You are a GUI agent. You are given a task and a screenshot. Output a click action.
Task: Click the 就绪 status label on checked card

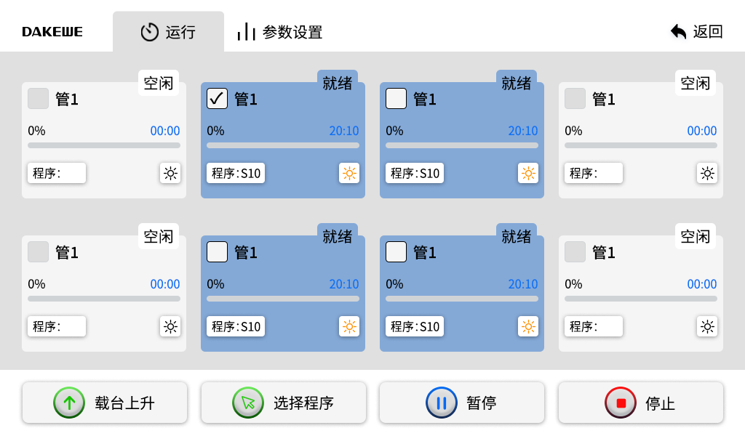pyautogui.click(x=338, y=83)
